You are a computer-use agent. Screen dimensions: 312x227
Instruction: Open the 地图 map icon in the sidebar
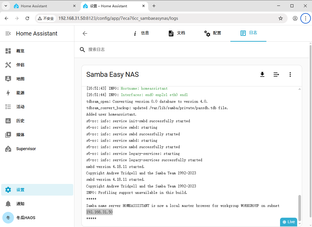coord(8,79)
